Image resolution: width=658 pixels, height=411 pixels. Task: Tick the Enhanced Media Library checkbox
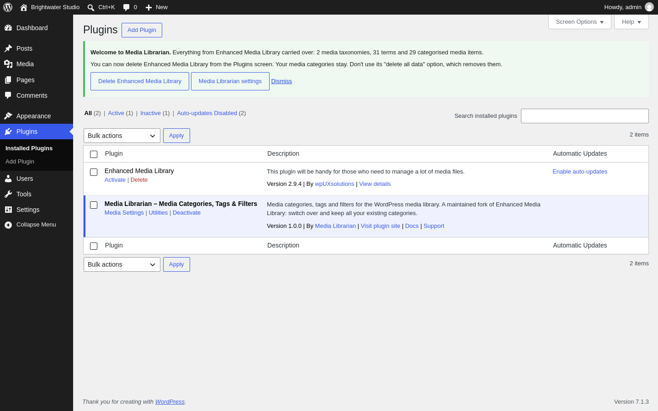(x=94, y=172)
